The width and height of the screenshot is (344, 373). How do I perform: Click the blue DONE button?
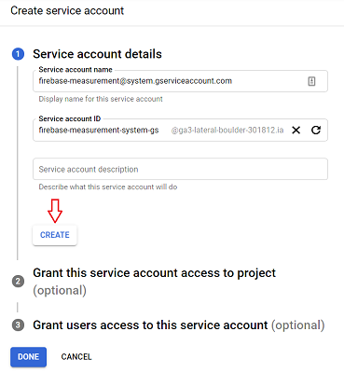(x=28, y=356)
